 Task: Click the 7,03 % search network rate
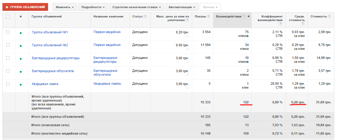click(277, 125)
